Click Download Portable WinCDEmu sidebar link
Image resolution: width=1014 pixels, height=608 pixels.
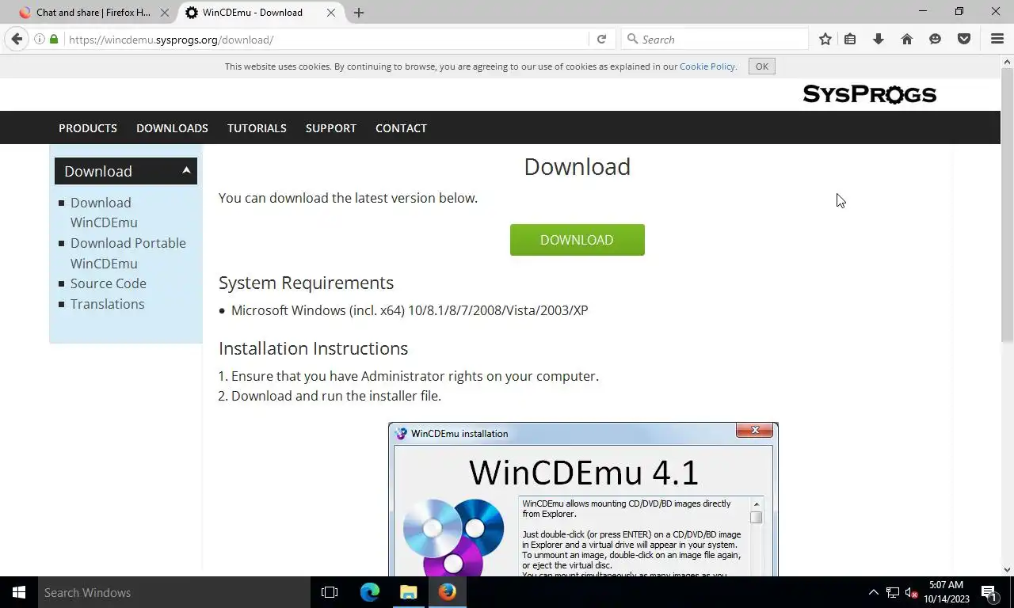pos(128,253)
